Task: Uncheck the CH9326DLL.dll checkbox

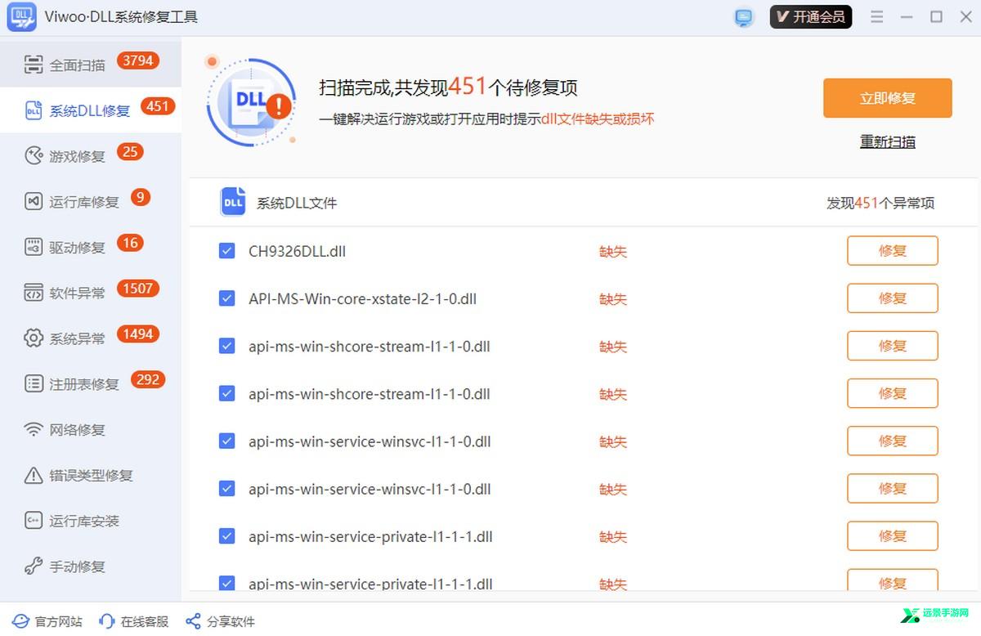Action: coord(227,251)
